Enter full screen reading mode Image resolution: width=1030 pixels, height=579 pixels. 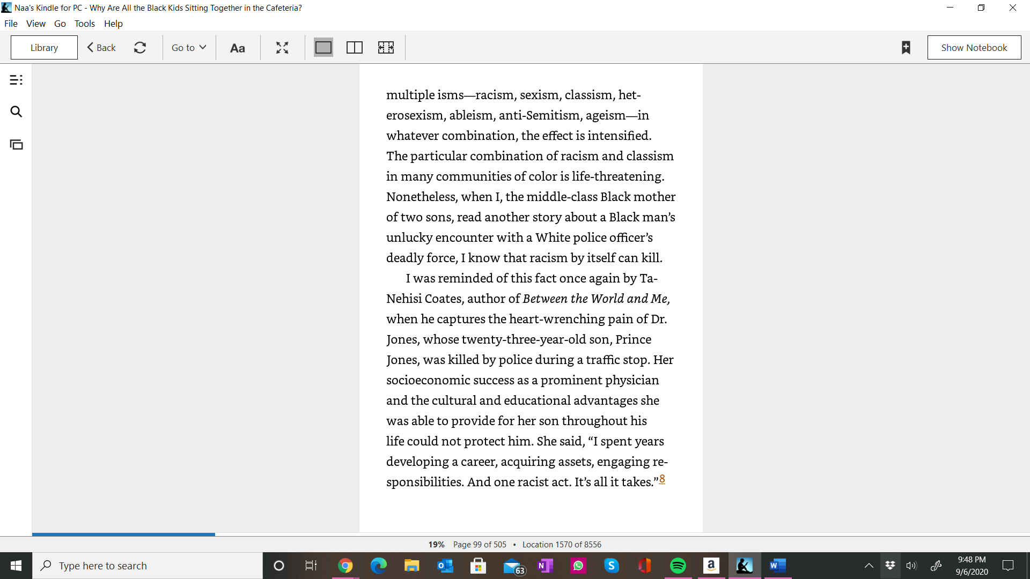point(282,48)
